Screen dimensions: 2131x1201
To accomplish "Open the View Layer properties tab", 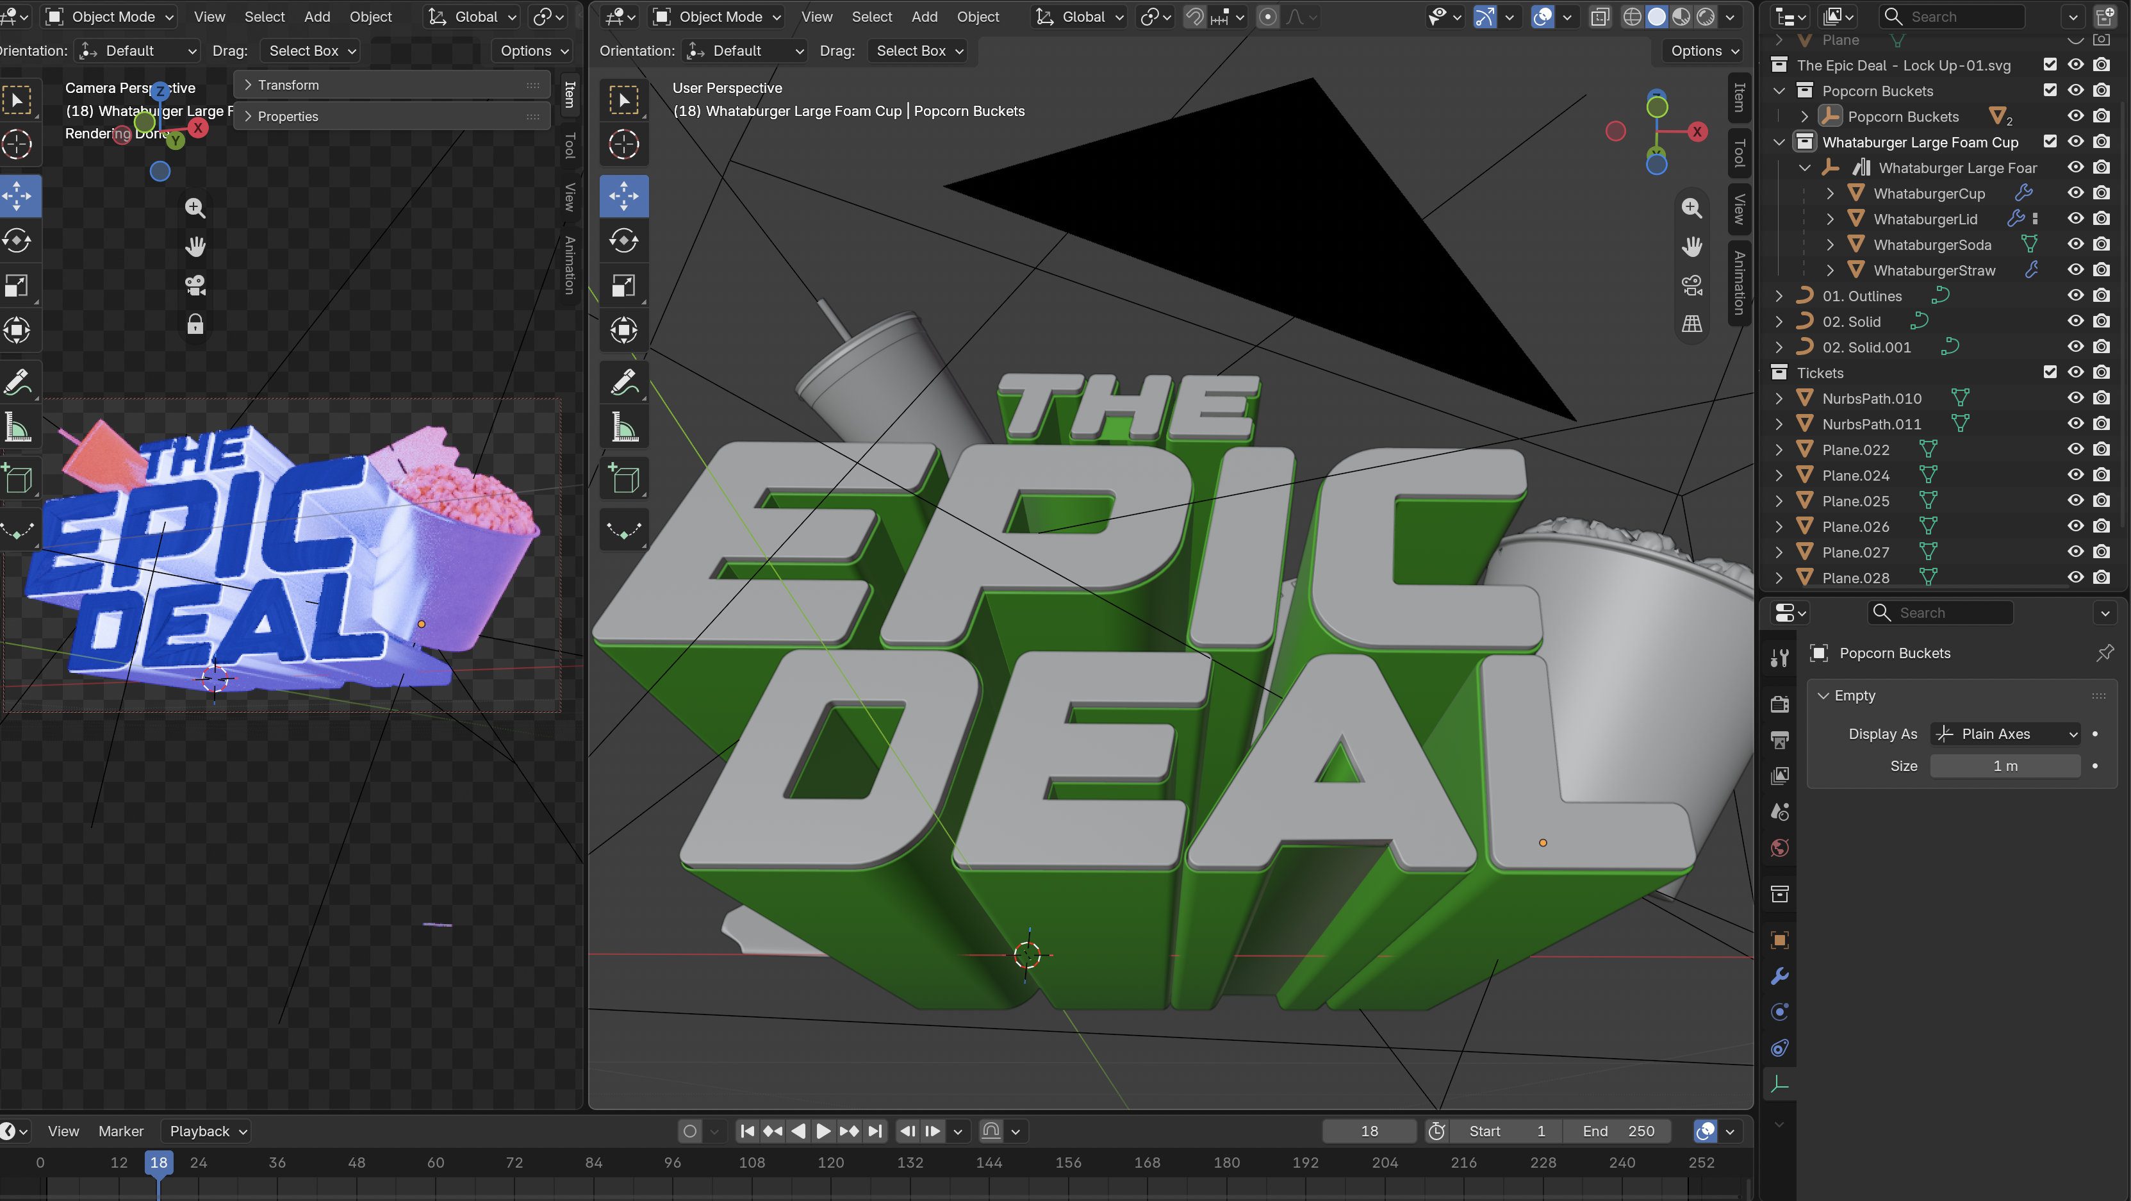I will click(x=1779, y=775).
